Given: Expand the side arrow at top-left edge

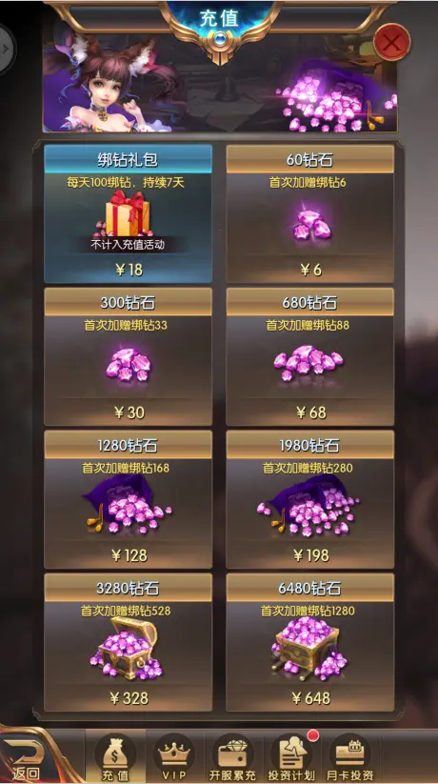Looking at the screenshot, I should point(6,49).
